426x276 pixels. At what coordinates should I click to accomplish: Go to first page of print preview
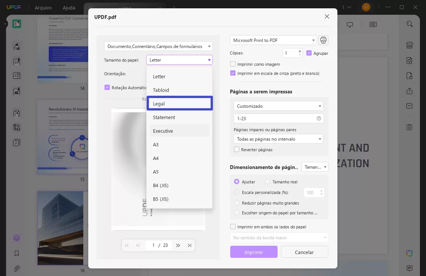(x=127, y=245)
